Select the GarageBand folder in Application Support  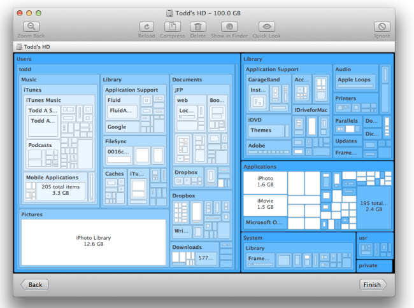[264, 79]
